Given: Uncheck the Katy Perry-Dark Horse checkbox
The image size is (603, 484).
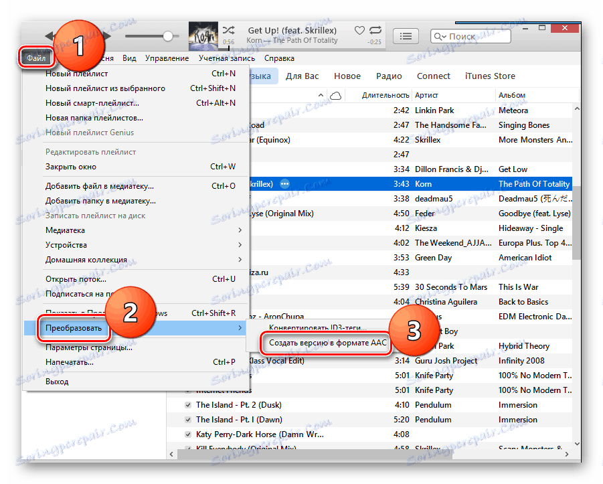Looking at the screenshot, I should pyautogui.click(x=188, y=434).
